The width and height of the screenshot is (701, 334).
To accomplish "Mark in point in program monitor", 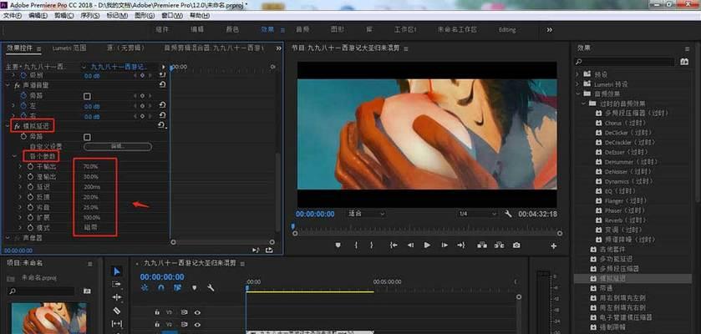I will pyautogui.click(x=356, y=245).
